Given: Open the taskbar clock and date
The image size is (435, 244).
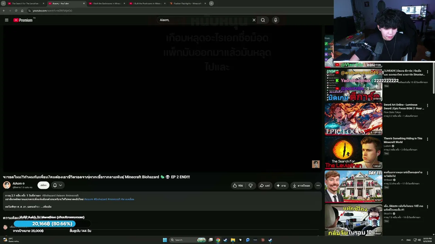Looking at the screenshot, I should pos(427,240).
